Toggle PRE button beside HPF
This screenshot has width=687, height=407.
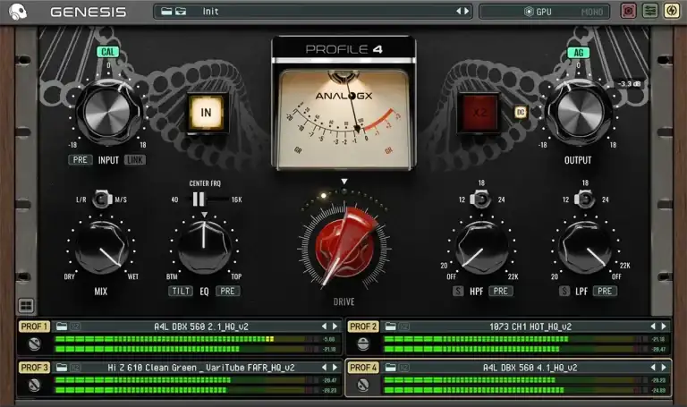tap(501, 291)
